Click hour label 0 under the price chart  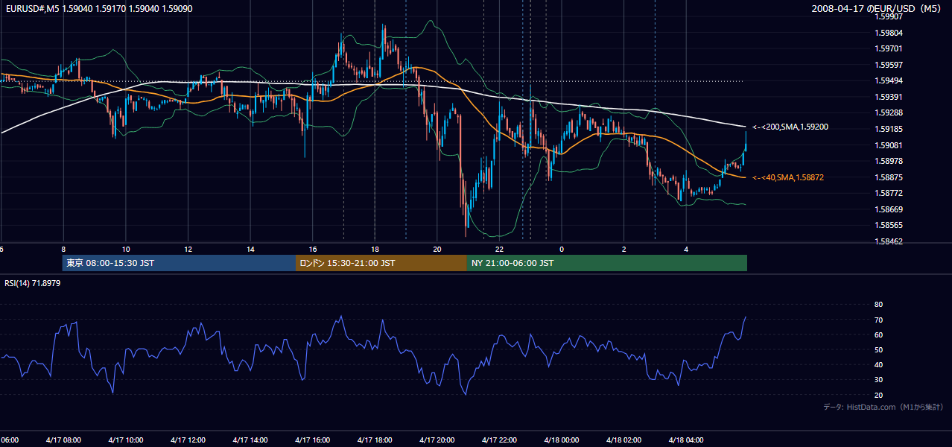562,249
